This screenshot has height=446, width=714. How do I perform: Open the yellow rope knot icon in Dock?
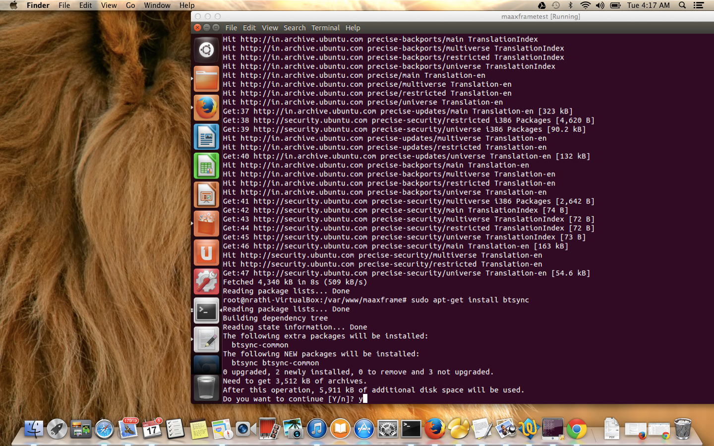pyautogui.click(x=529, y=429)
